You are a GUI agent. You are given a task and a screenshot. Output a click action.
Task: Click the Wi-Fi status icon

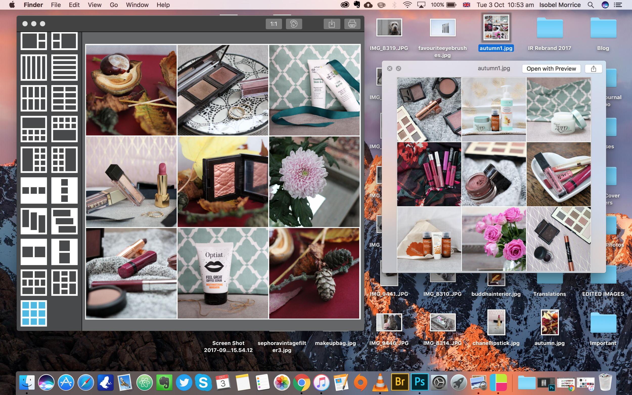tap(407, 5)
